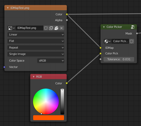Collapse the RGB node
The image size is (141, 126).
point(34,77)
